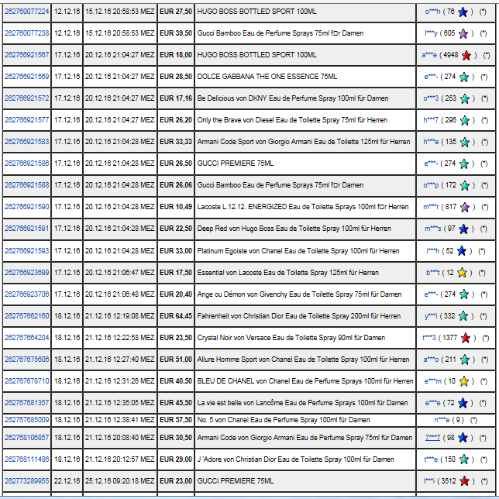Select title 'BLEU DE CHANEL von Chanel' cell

pyautogui.click(x=305, y=381)
